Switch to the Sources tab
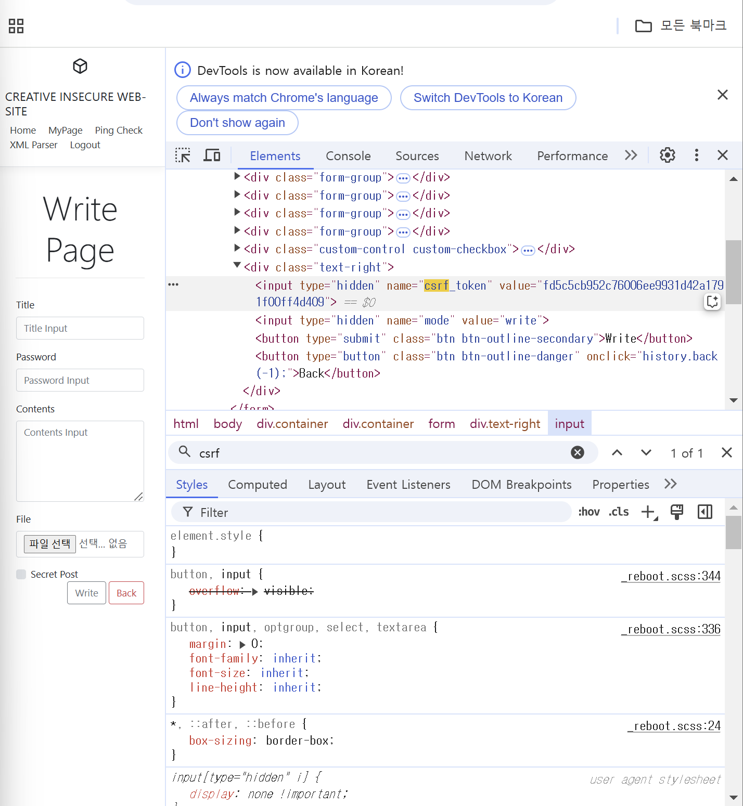The height and width of the screenshot is (806, 743). click(417, 156)
